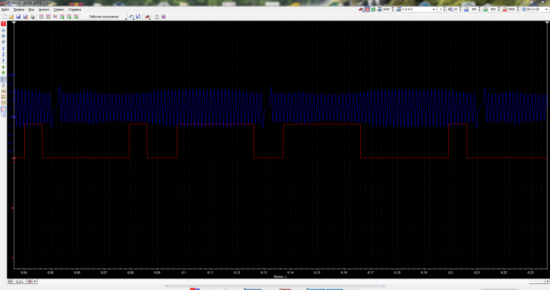550x290 pixels.
Task: Click the undo arrow icon in toolbar
Action: pyautogui.click(x=131, y=17)
